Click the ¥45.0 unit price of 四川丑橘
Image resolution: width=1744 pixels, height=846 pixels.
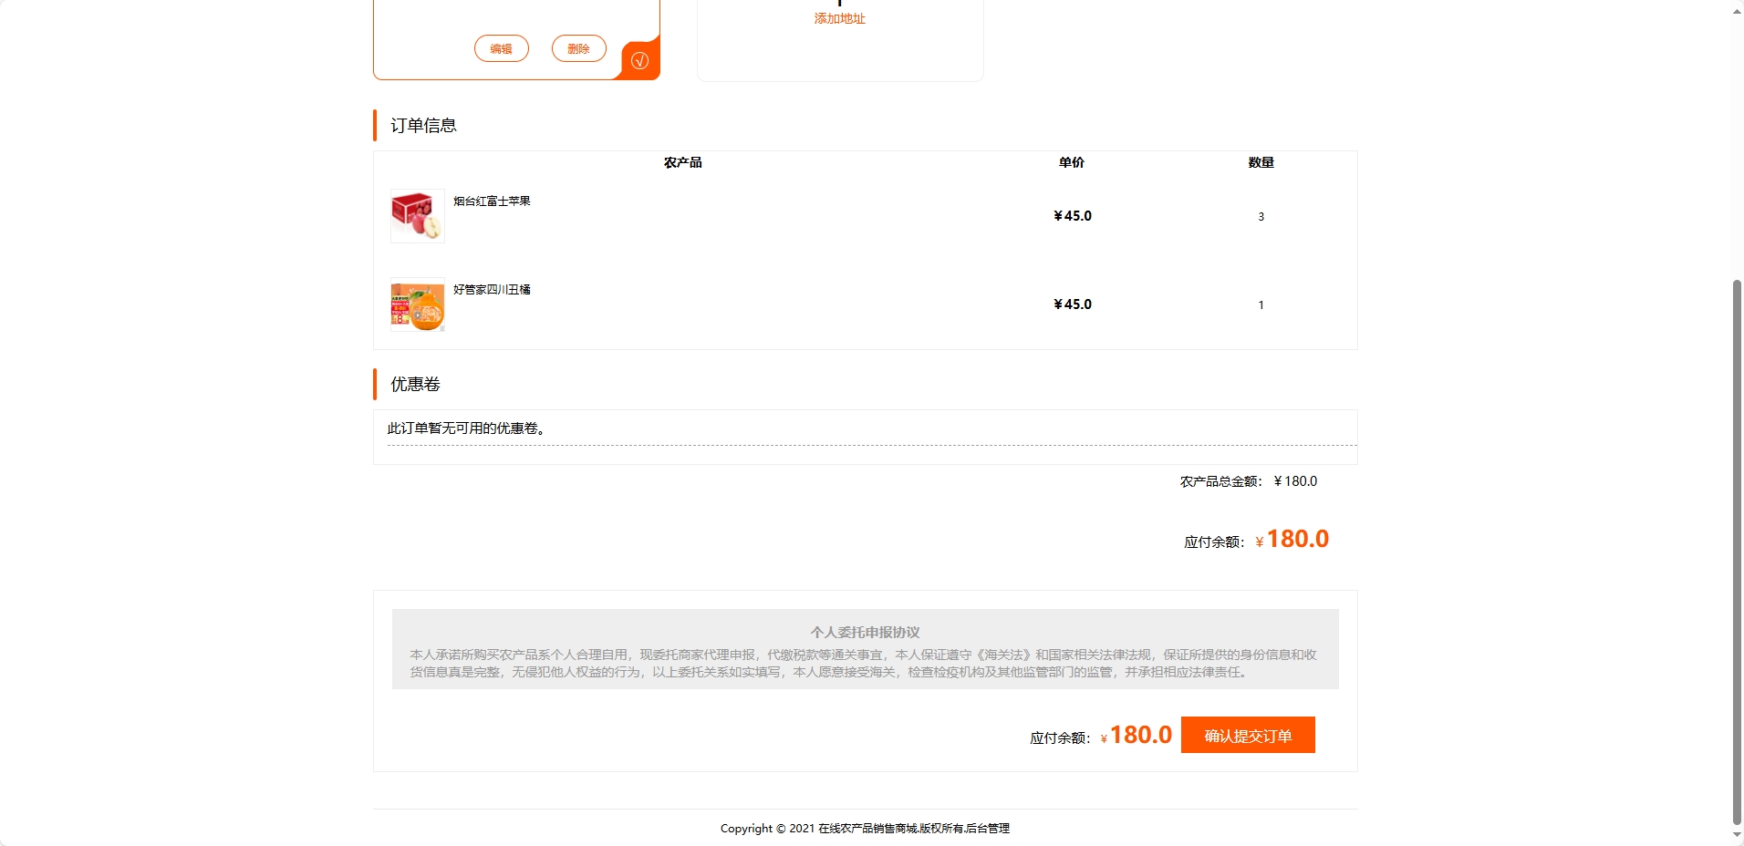point(1072,304)
